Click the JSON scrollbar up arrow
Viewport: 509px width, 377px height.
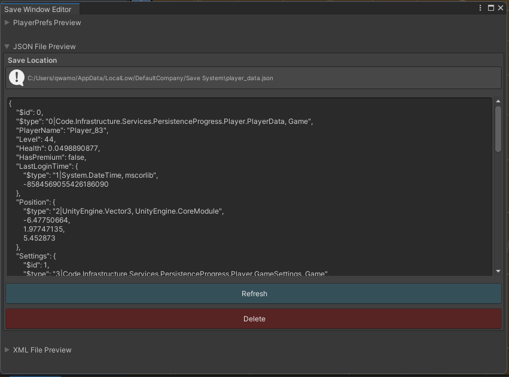coord(498,101)
